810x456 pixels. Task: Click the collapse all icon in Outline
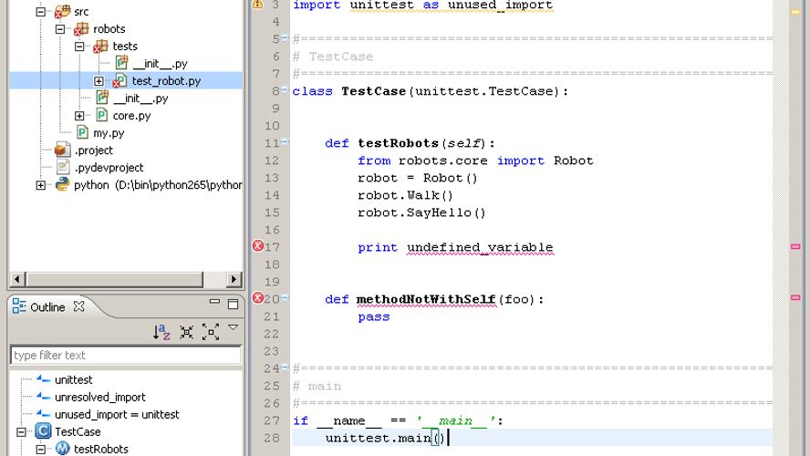tap(186, 333)
